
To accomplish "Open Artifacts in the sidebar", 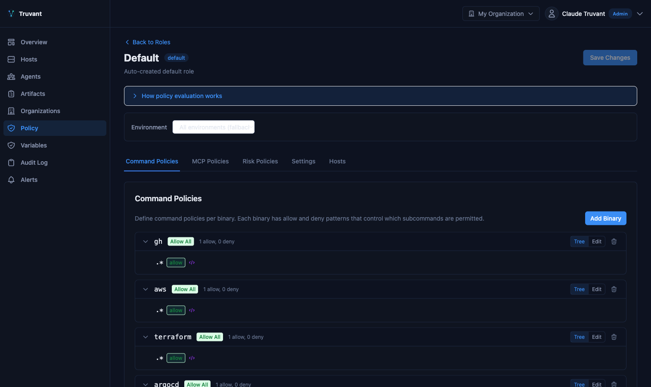I will point(55,94).
